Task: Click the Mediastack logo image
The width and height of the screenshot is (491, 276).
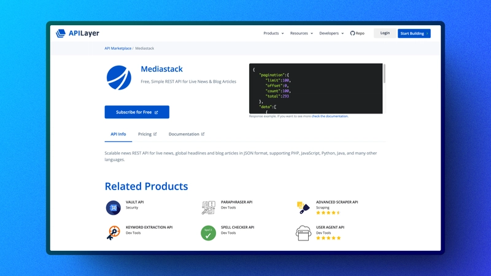Action: tap(118, 78)
